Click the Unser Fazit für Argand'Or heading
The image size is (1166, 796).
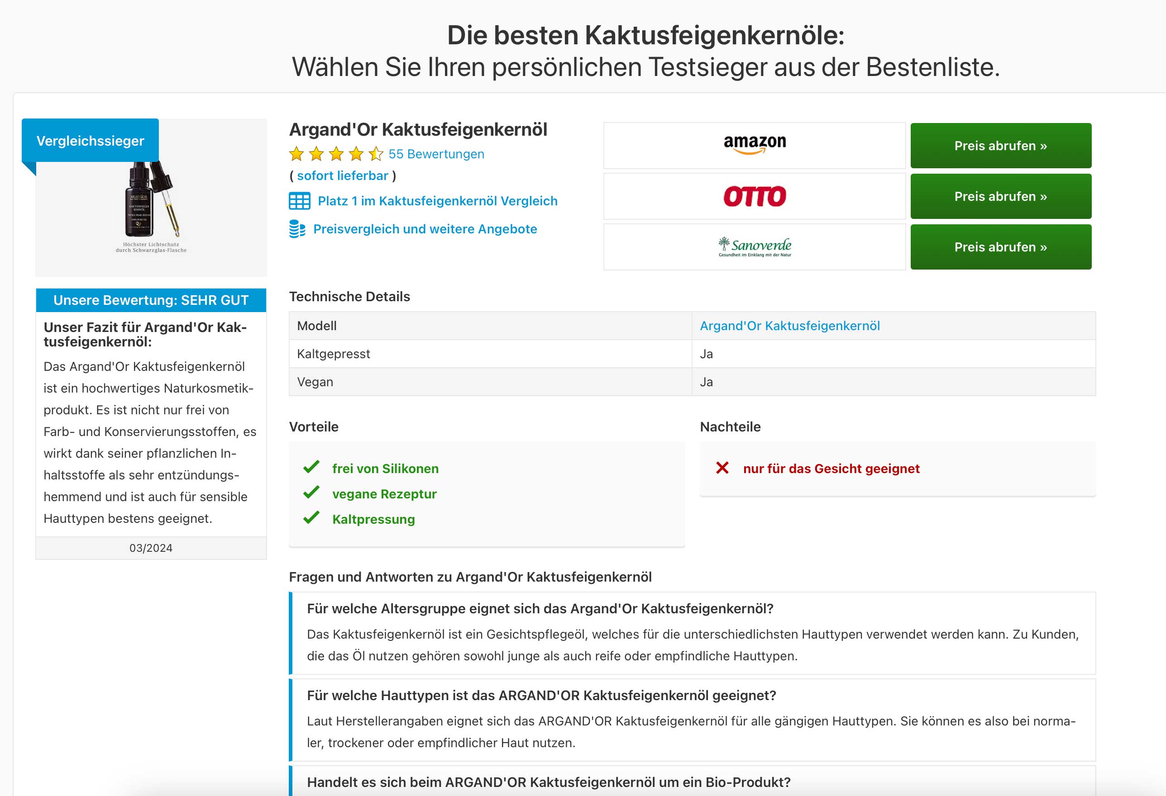tap(145, 334)
